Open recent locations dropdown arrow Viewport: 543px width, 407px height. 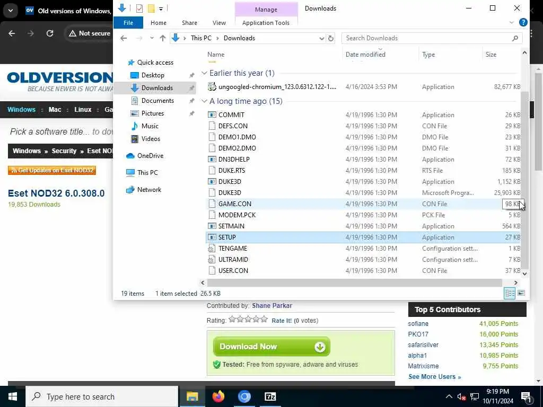tap(152, 38)
